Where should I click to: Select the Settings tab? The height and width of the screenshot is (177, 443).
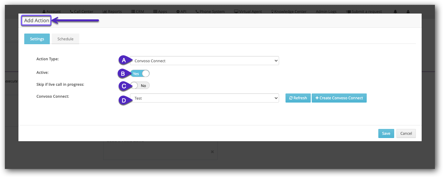tap(37, 39)
